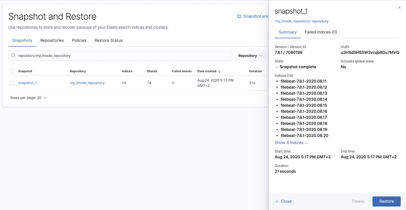Sort by the Repository column header
Viewport: 406px width, 210px height.
[x=78, y=71]
